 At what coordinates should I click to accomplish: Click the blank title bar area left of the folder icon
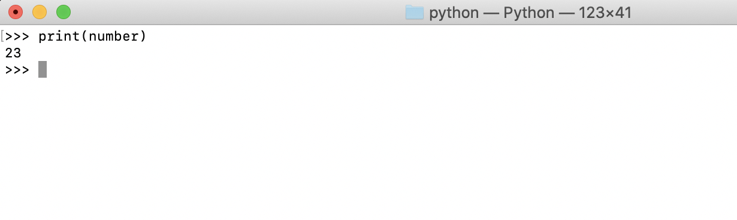(240, 13)
